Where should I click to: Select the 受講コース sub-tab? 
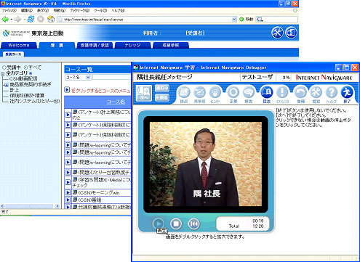pos(13,54)
